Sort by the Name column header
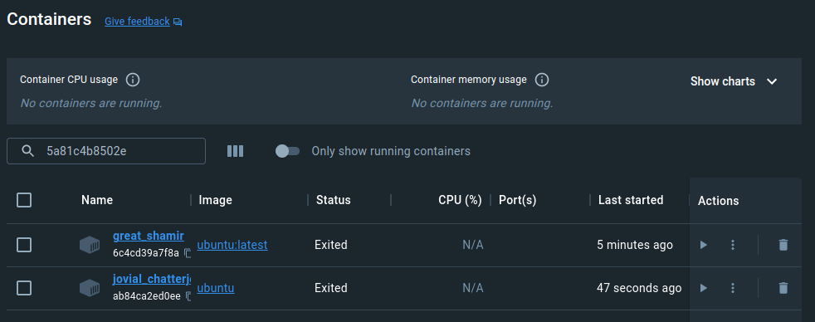Viewport: 815px width, 322px height. tap(97, 200)
